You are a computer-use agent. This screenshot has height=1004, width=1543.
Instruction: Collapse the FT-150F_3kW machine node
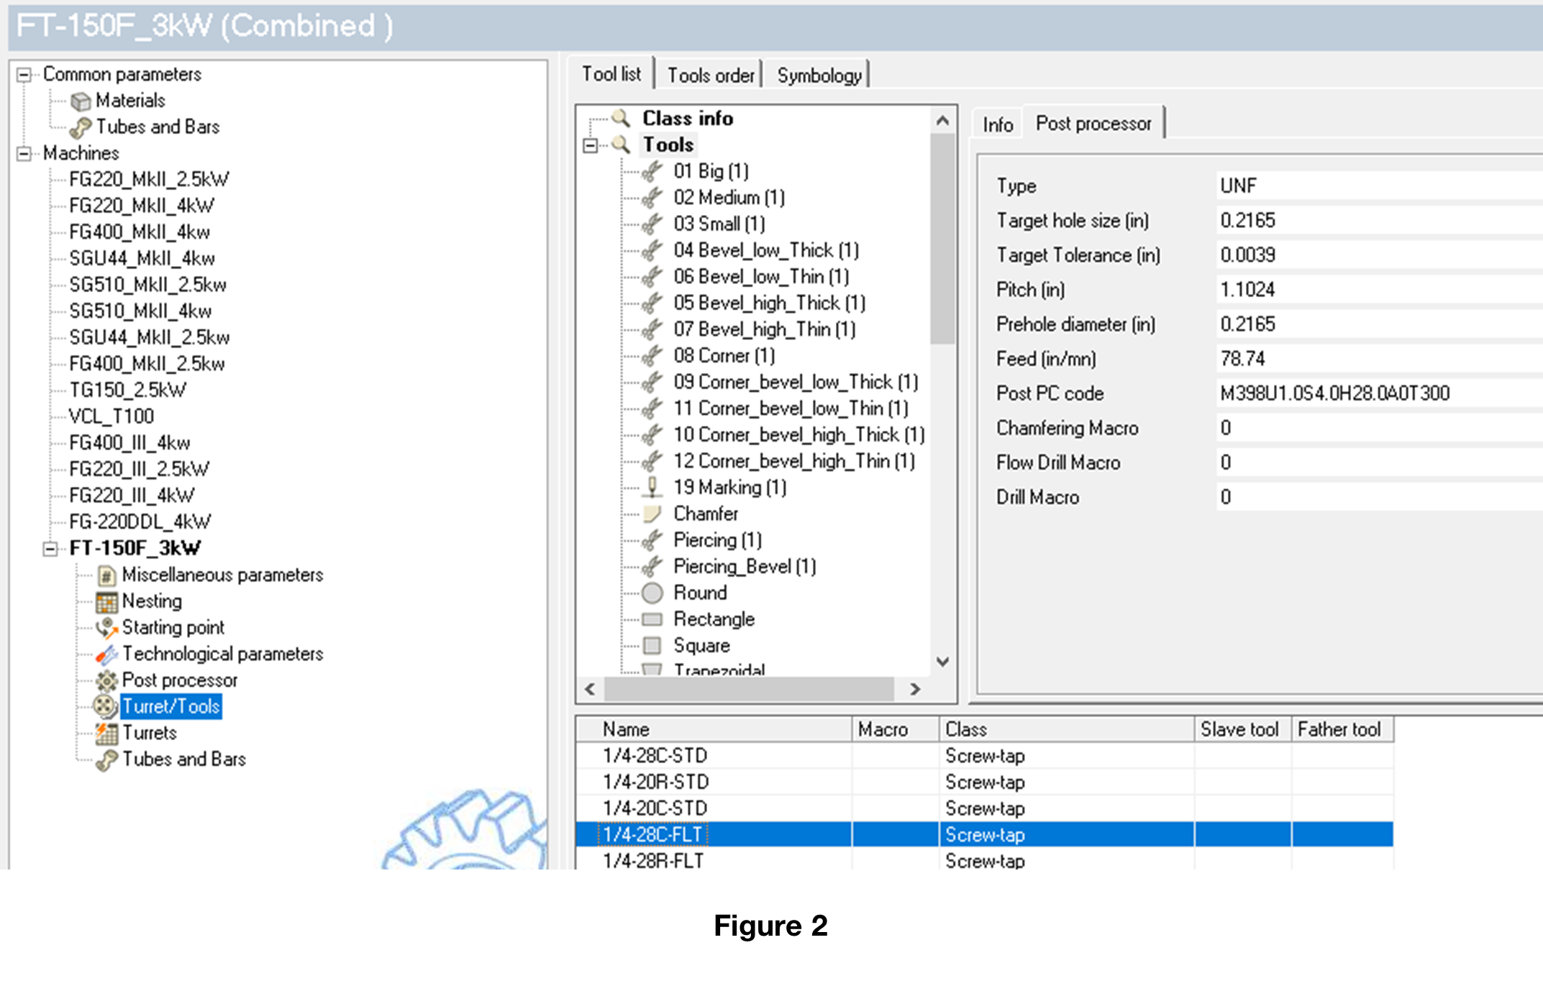click(x=50, y=549)
